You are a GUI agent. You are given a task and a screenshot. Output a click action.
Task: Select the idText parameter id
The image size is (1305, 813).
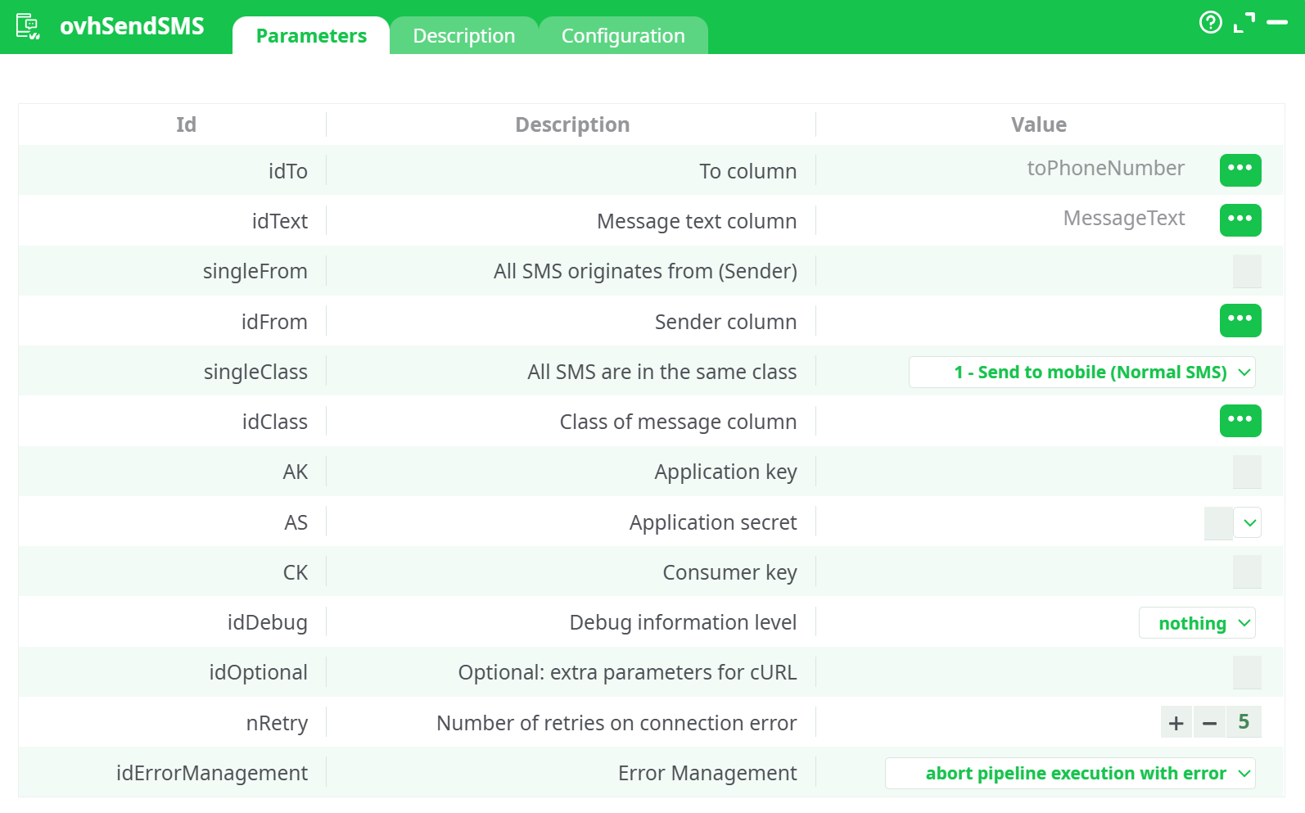tap(279, 221)
